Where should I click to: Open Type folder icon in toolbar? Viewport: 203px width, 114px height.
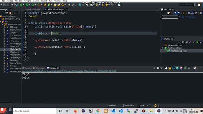(55, 5)
